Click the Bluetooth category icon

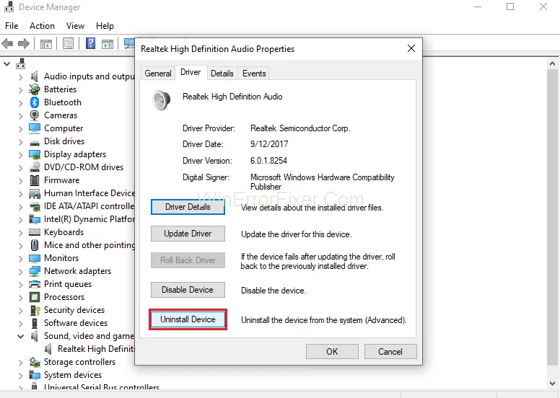[35, 102]
